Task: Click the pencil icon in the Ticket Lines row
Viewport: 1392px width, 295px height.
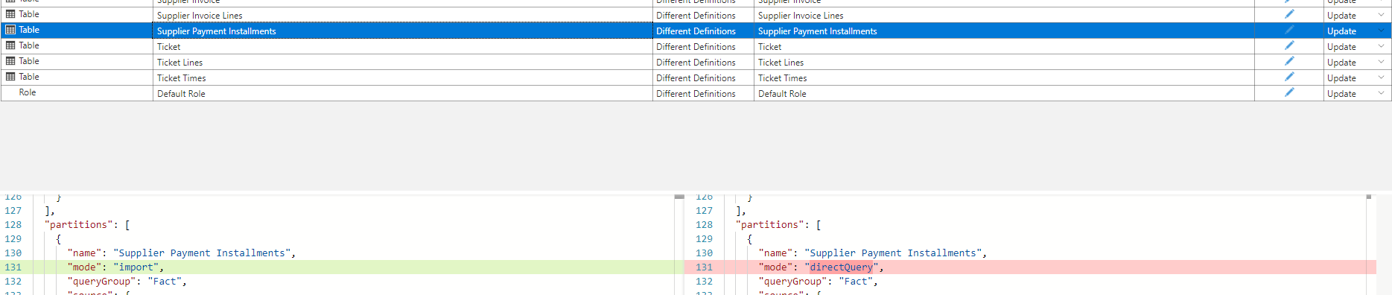Action: tap(1289, 61)
